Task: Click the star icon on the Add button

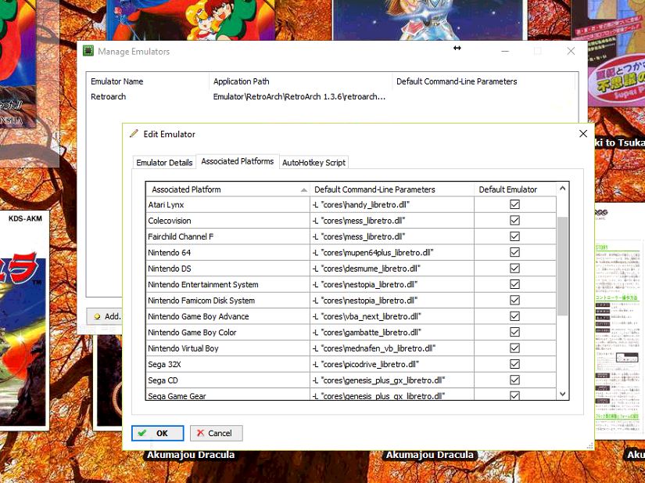Action: (97, 316)
